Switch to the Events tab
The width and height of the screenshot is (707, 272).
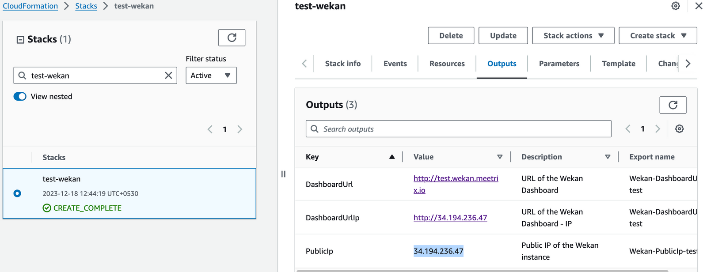coord(395,64)
